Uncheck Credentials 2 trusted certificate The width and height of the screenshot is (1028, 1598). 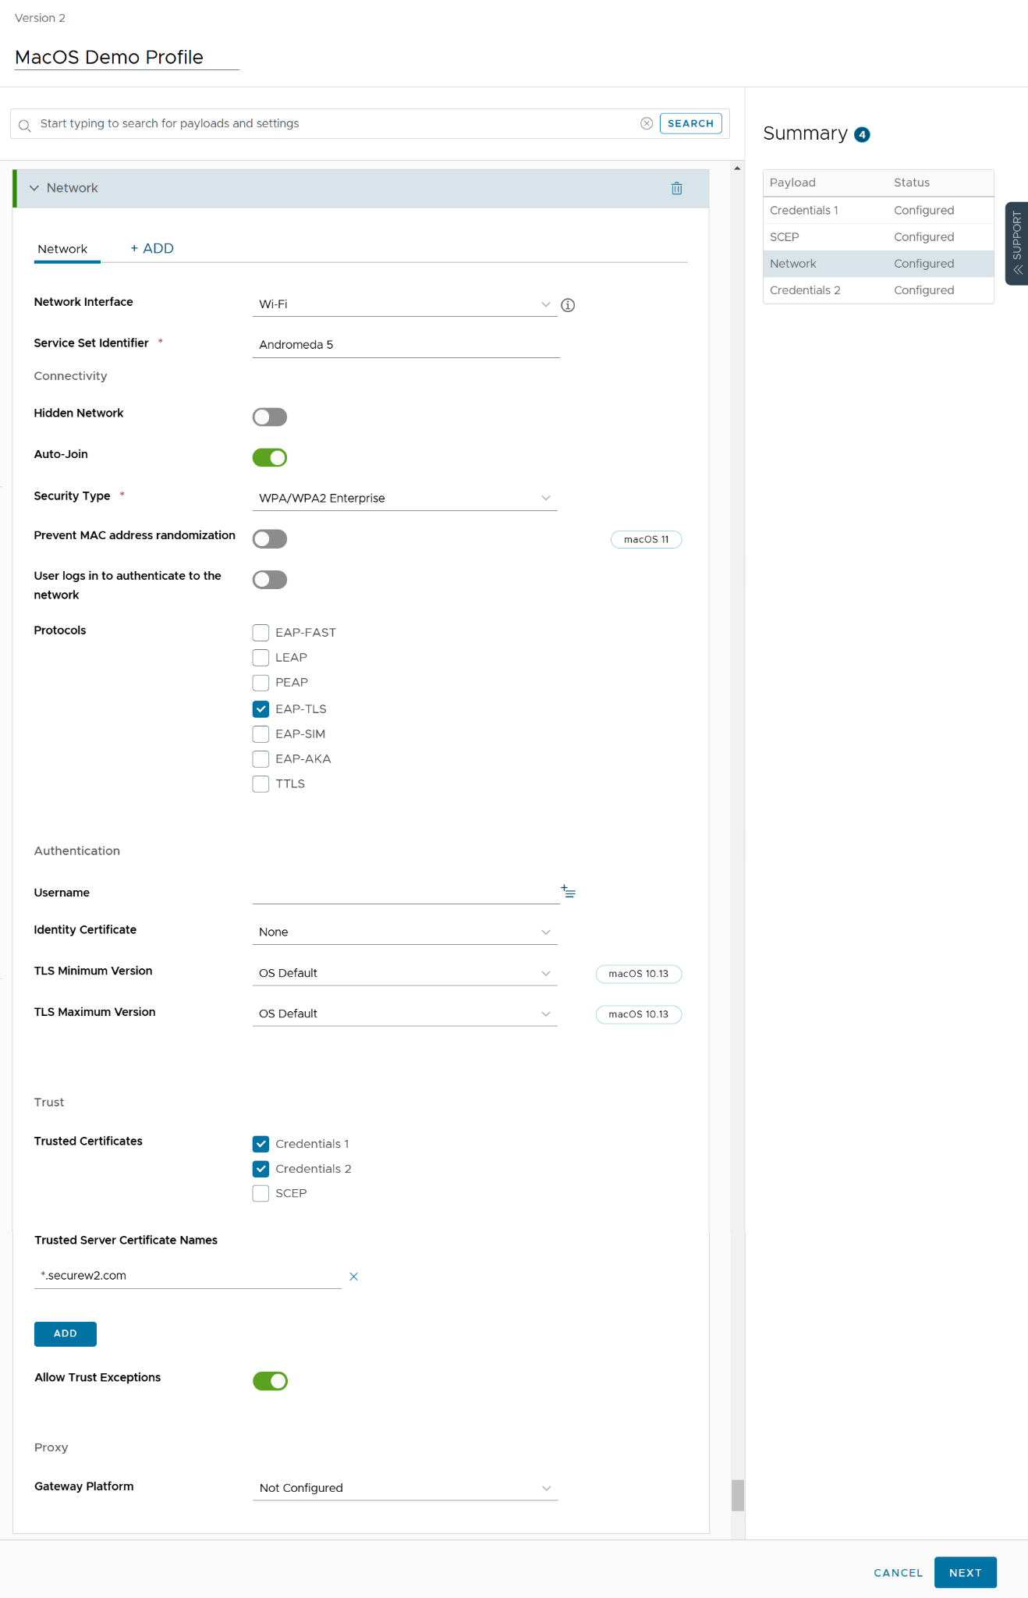[x=261, y=1169]
